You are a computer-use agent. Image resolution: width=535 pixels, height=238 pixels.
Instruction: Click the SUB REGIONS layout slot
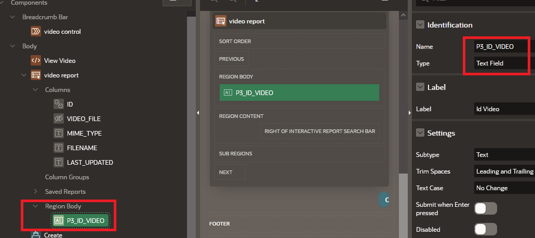coord(299,154)
